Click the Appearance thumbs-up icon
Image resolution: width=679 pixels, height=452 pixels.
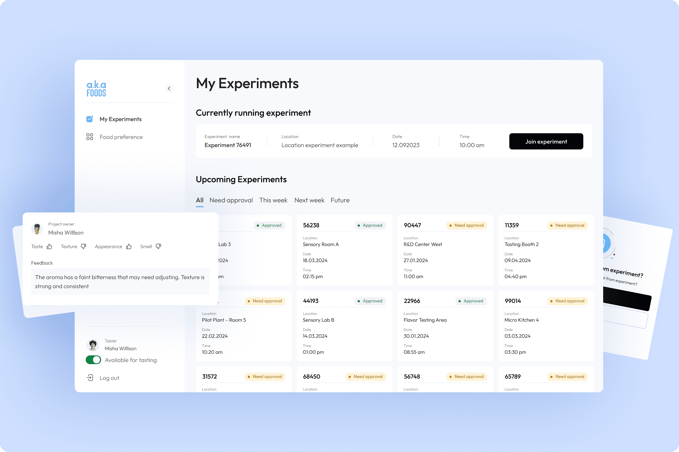(129, 246)
